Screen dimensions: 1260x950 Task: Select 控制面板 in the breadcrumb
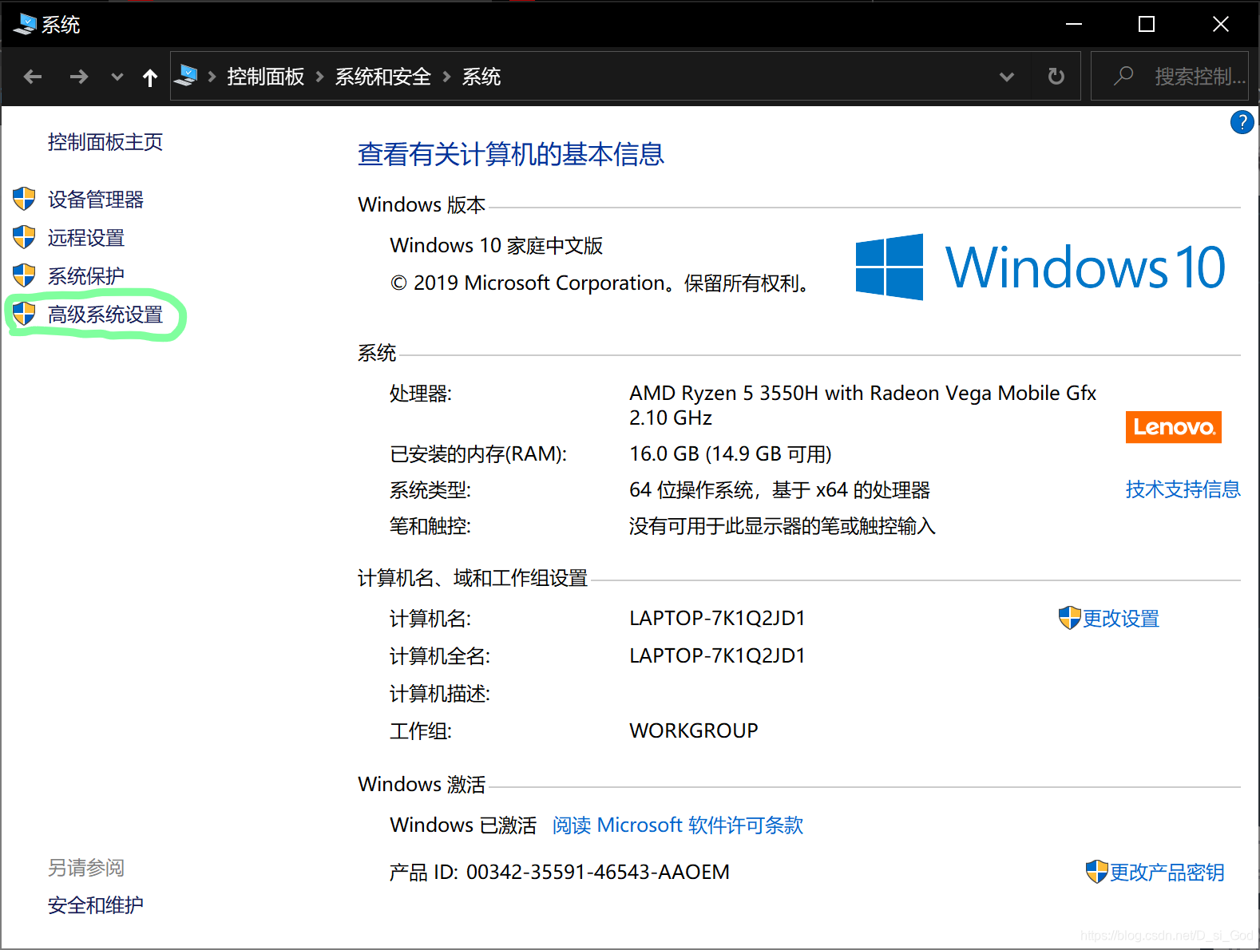266,77
